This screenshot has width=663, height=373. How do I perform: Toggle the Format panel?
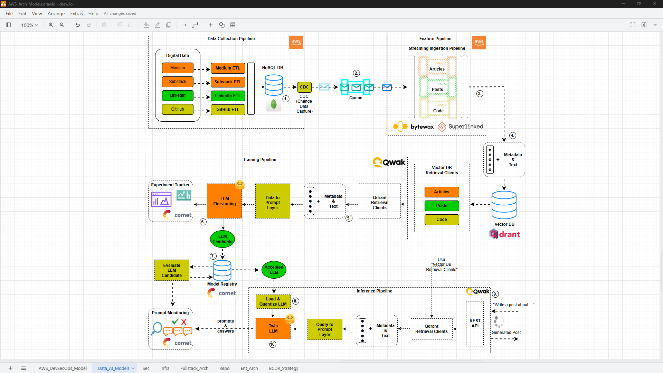point(644,25)
